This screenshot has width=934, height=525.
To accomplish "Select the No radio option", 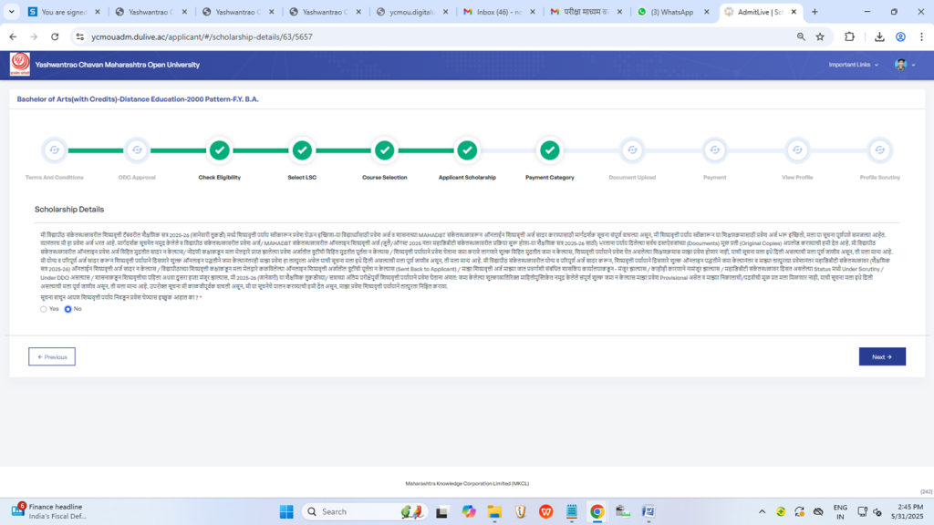I will pyautogui.click(x=68, y=309).
